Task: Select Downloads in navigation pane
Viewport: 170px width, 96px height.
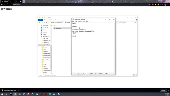Action: coord(45,28)
